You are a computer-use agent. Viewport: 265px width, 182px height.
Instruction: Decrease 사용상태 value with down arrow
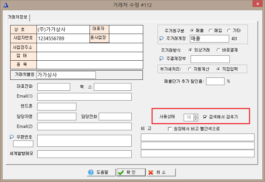196,119
